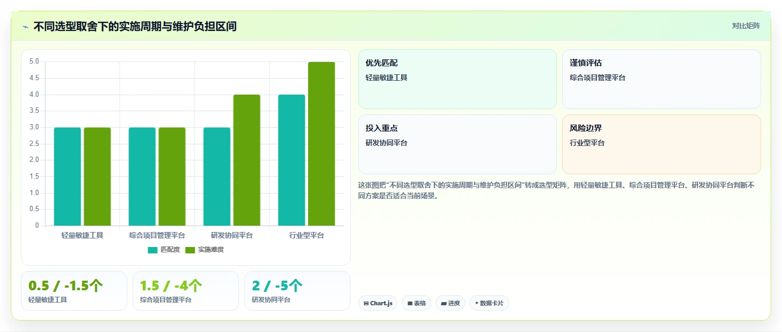Click the teal 匹配度 legend color box
Image resolution: width=782 pixels, height=332 pixels.
click(153, 250)
